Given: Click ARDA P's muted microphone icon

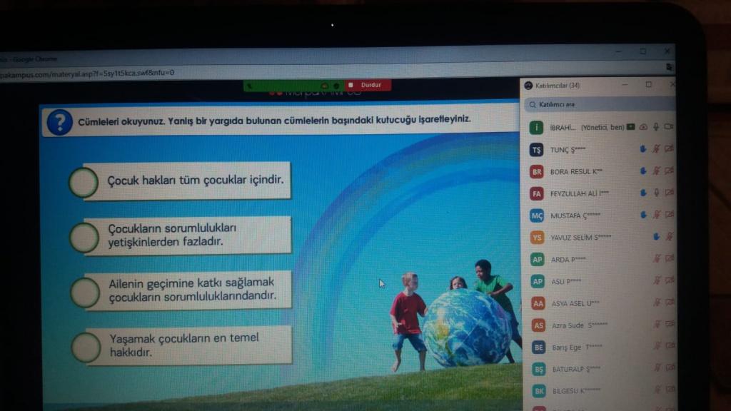Looking at the screenshot, I should click(x=656, y=259).
